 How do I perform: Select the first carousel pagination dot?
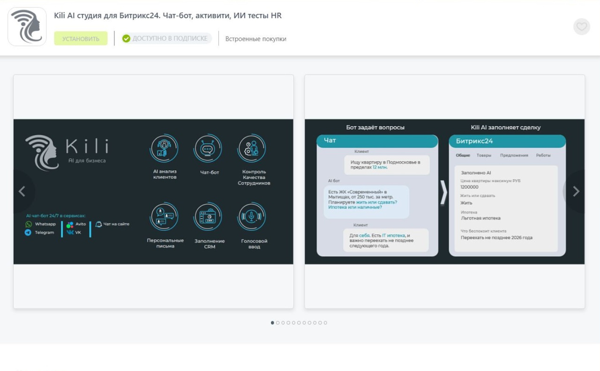coord(272,323)
